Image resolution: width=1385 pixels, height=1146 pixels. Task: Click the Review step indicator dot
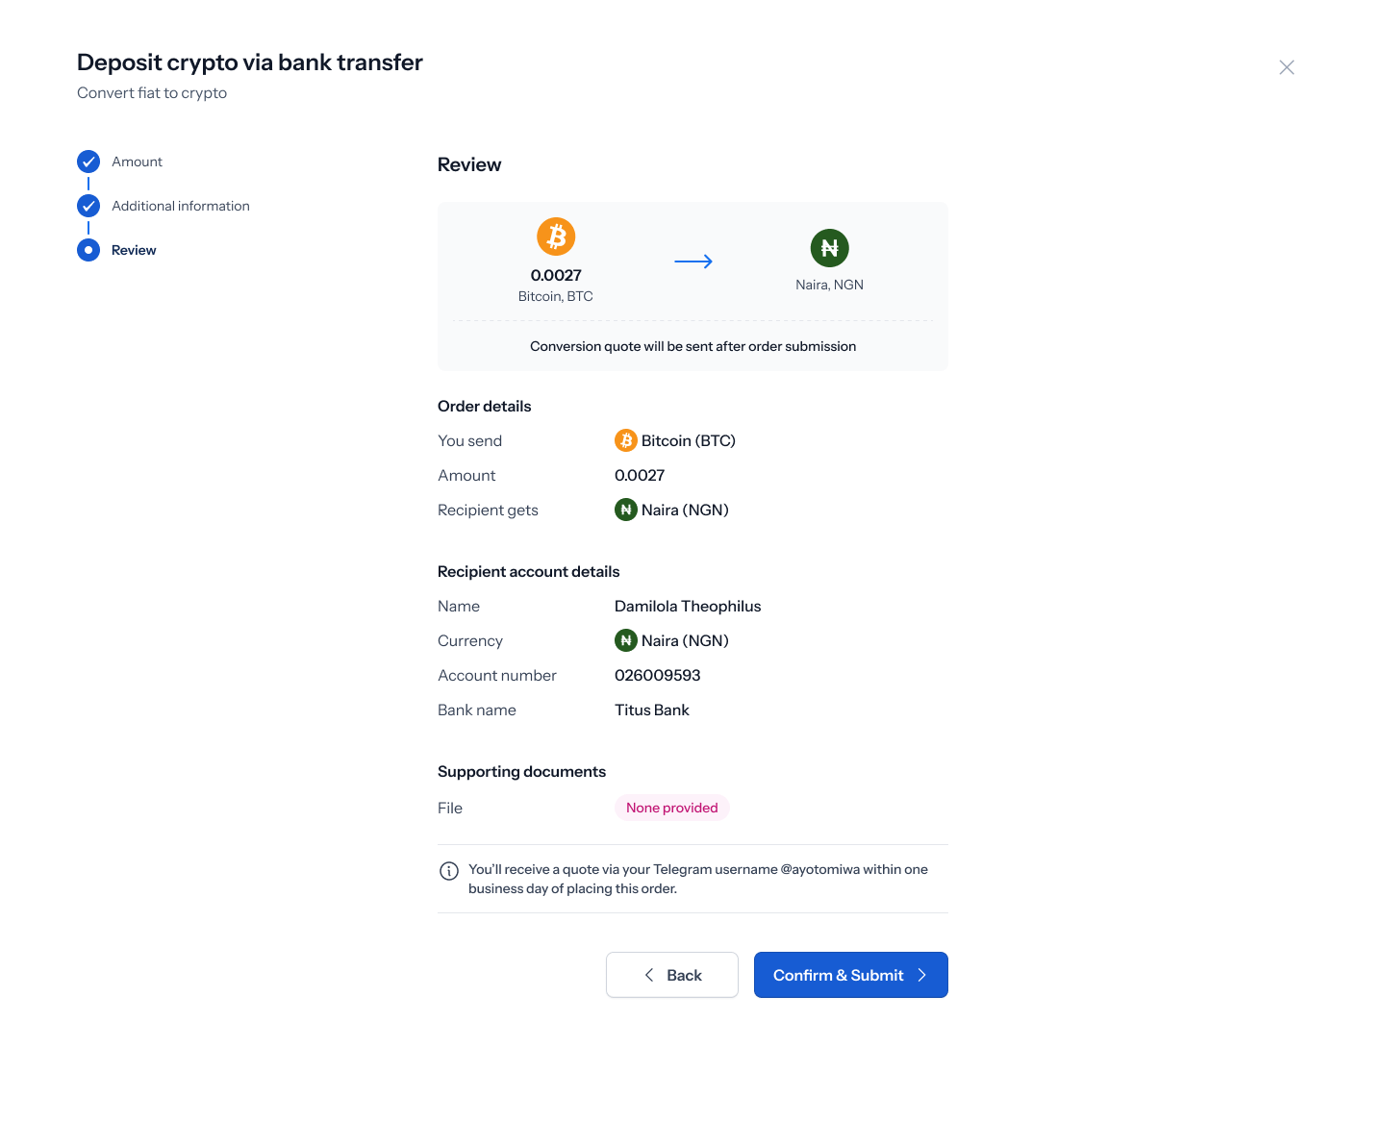coord(88,250)
